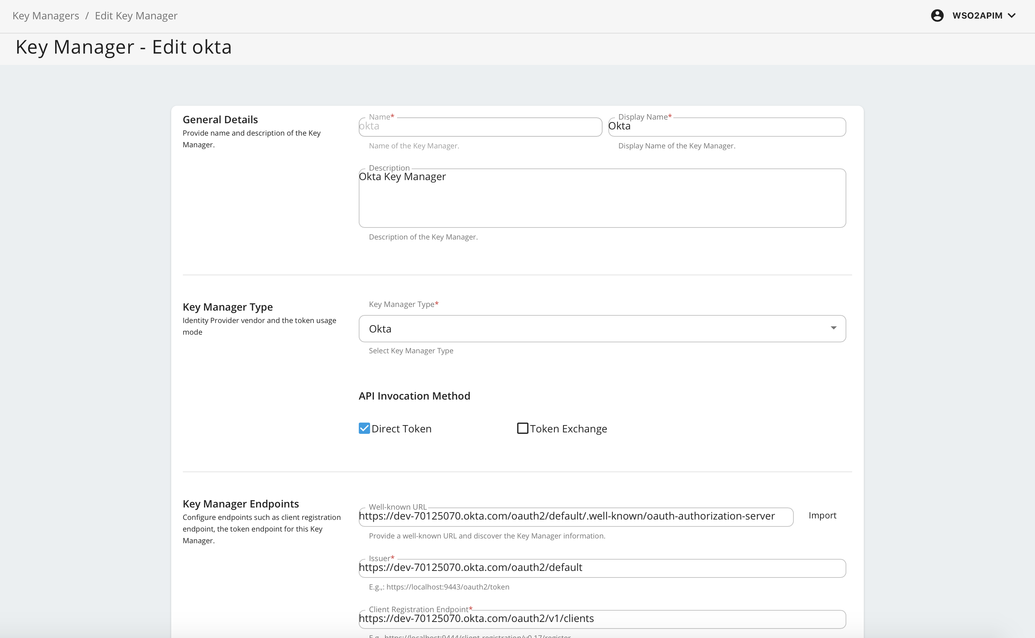The height and width of the screenshot is (638, 1035).
Task: Click the General Details section heading
Action: pyautogui.click(x=220, y=120)
